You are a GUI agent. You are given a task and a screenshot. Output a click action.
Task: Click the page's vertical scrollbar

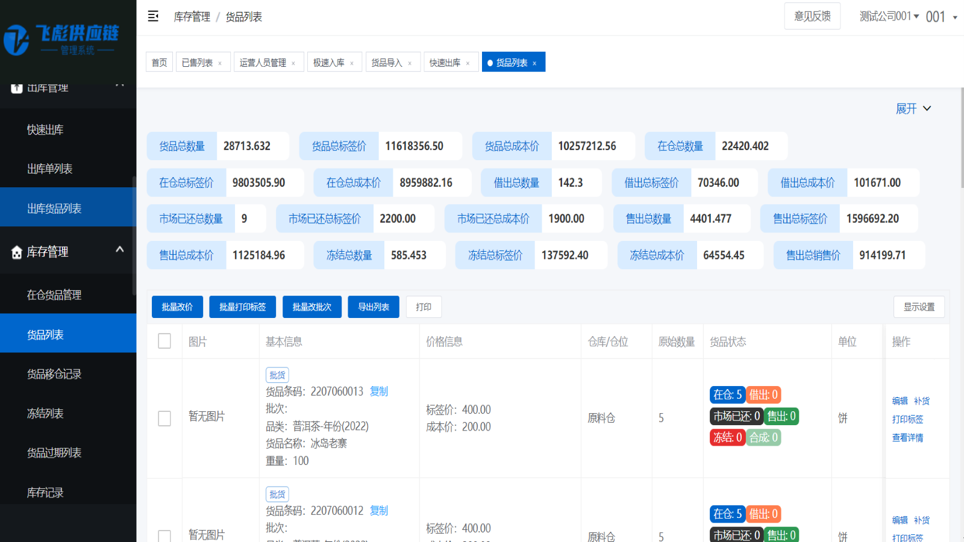(962, 139)
